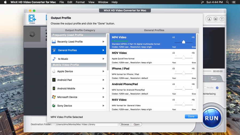This screenshot has width=240, height=135.
Task: Expand Android Pad arrow
Action: point(103,80)
